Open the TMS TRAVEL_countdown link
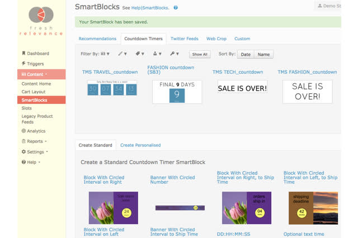This screenshot has width=358, height=238. (110, 72)
